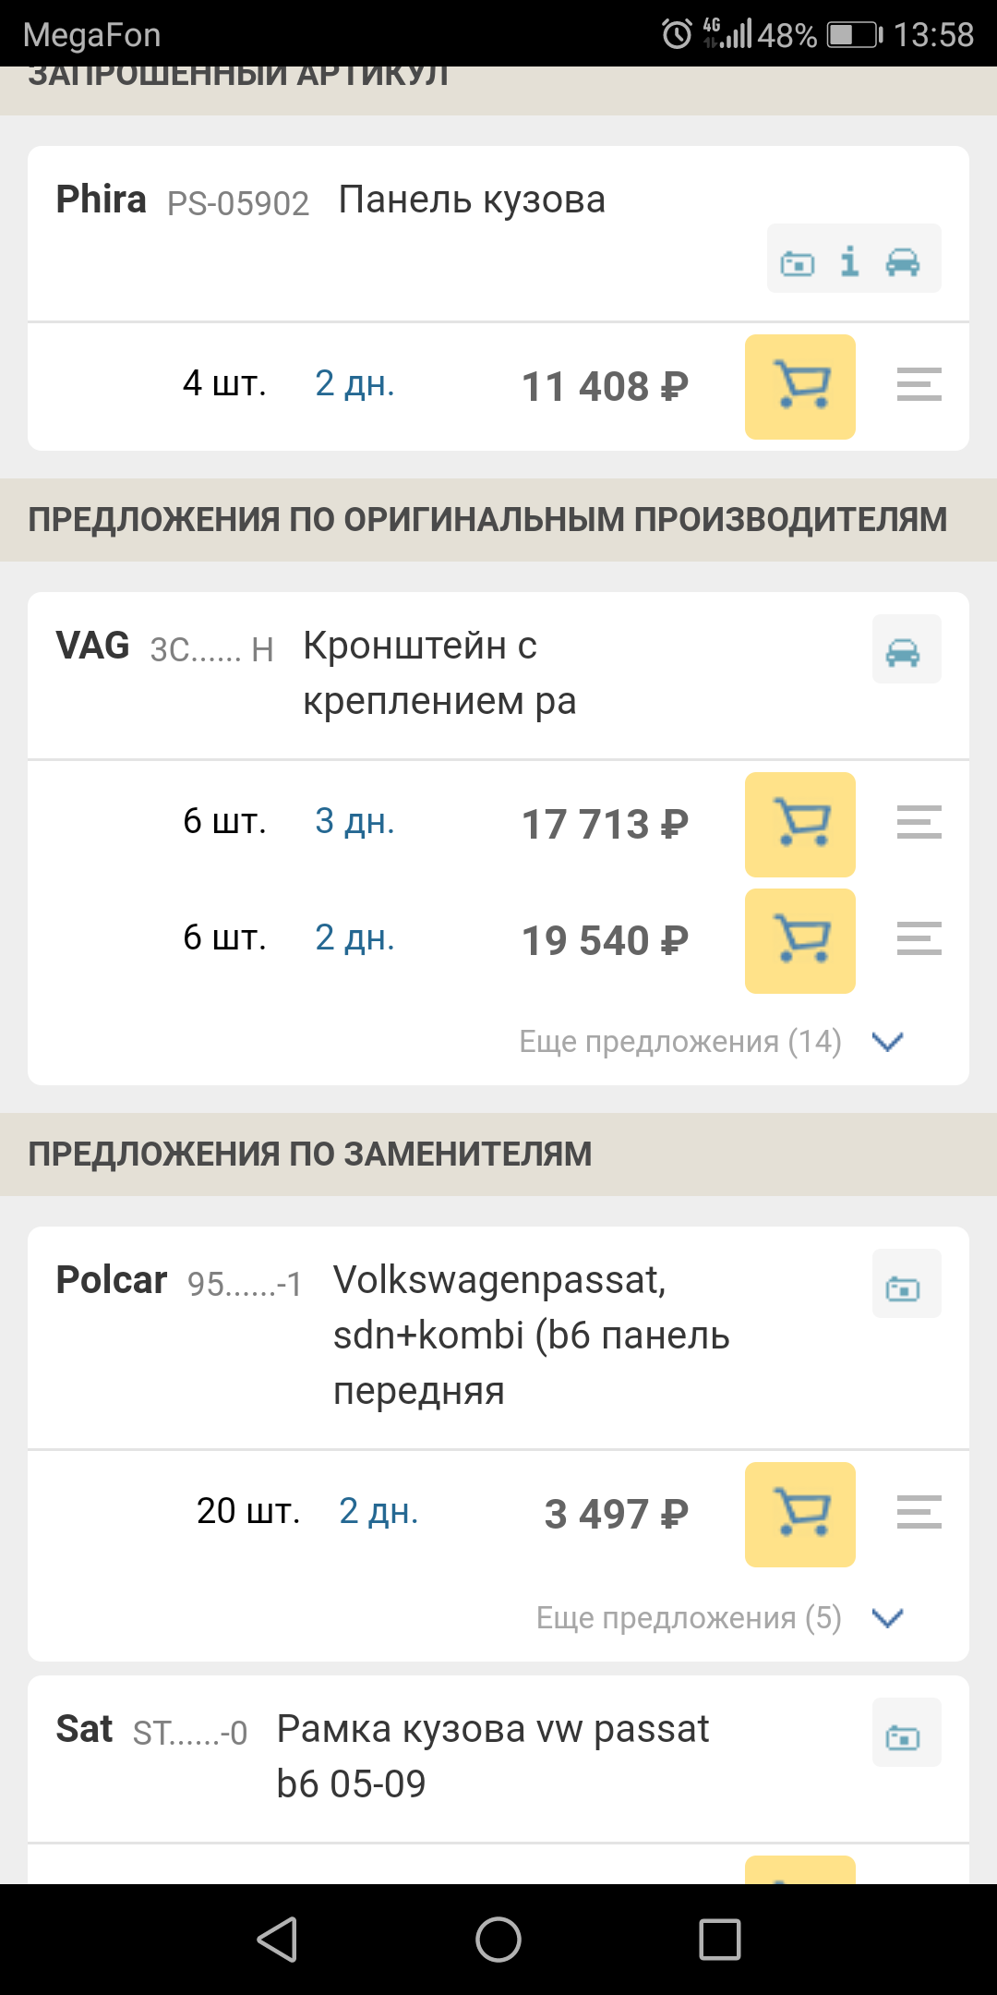Add Phira 11 408 ₽ offer to cart
Screen dimensions: 997x1995
click(799, 386)
